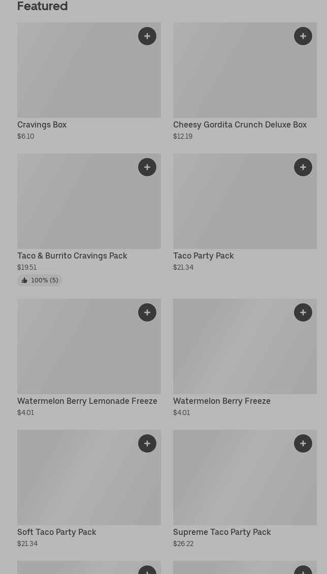Screen dimensions: 327x574
Task: Click the Featured section heading
Action: (x=43, y=7)
